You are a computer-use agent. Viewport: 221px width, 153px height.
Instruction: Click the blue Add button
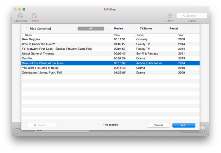184,125
